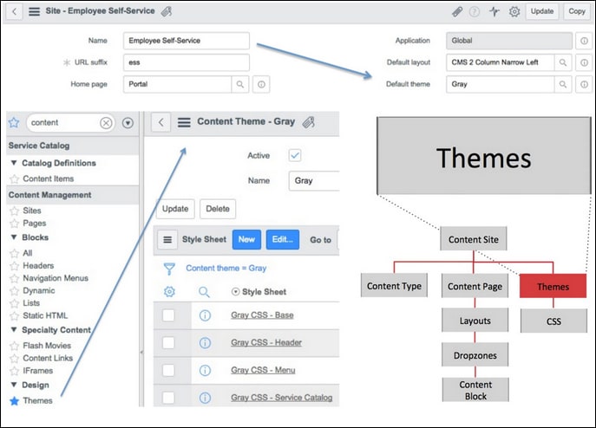The width and height of the screenshot is (596, 428).
Task: Click the theme Name field Gray
Action: pos(314,181)
